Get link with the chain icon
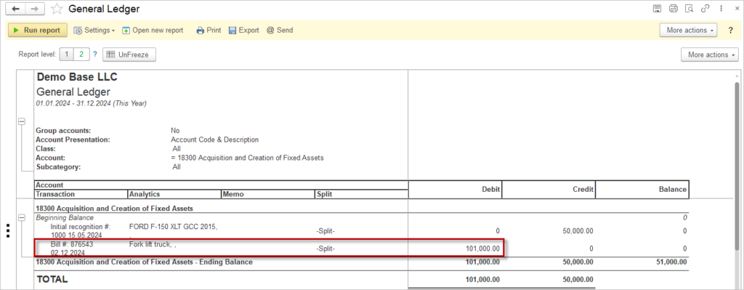The height and width of the screenshot is (290, 744). click(705, 9)
